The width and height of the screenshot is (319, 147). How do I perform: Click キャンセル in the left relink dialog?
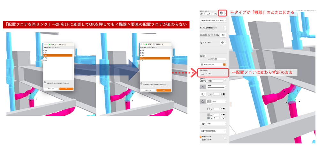(x=51, y=89)
